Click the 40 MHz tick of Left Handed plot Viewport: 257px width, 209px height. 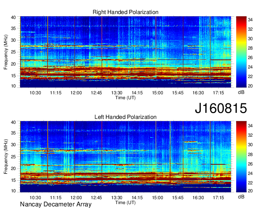point(13,122)
